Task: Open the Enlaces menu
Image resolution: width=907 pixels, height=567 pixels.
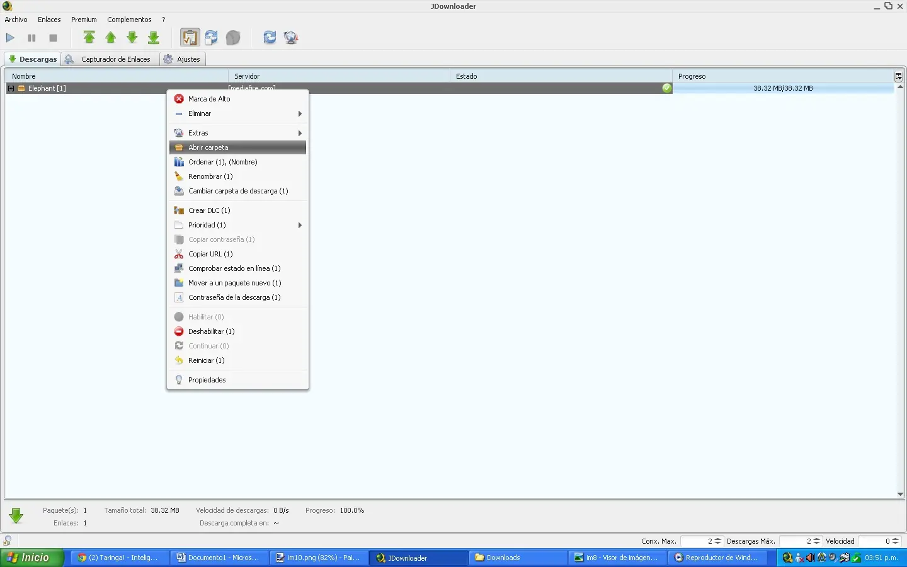Action: point(49,20)
